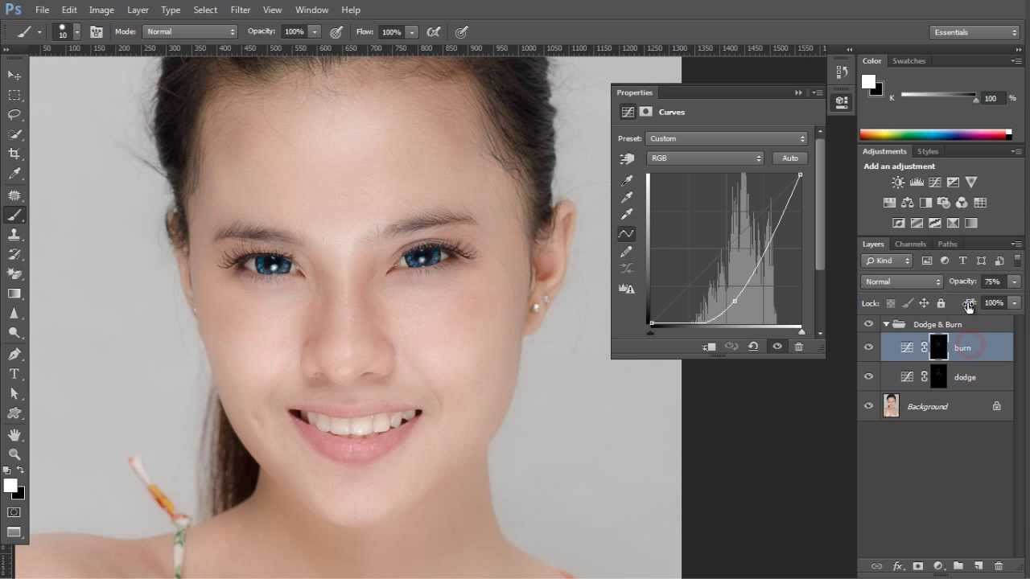Open the layer Opacity slider dropdown

pyautogui.click(x=1014, y=281)
